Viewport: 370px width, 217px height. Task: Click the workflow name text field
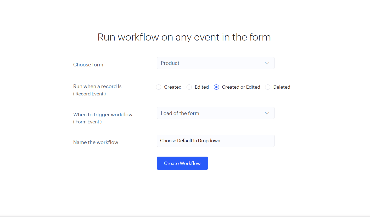(215, 141)
